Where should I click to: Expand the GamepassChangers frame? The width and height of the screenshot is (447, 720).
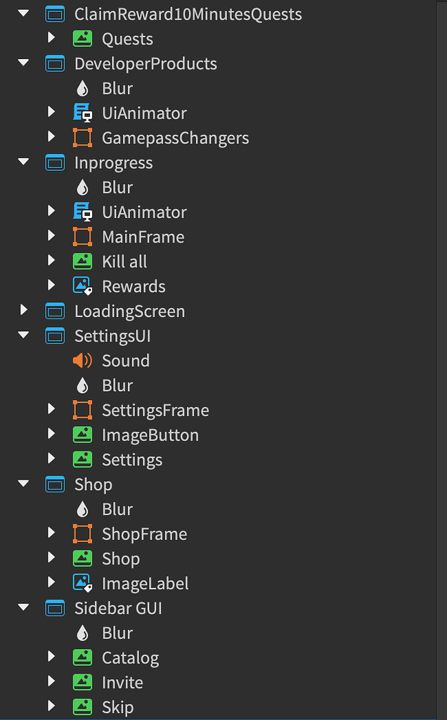51,137
